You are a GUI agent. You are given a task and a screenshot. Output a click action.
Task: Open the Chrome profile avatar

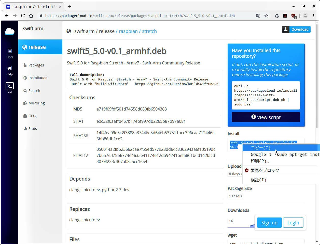tap(305, 16)
